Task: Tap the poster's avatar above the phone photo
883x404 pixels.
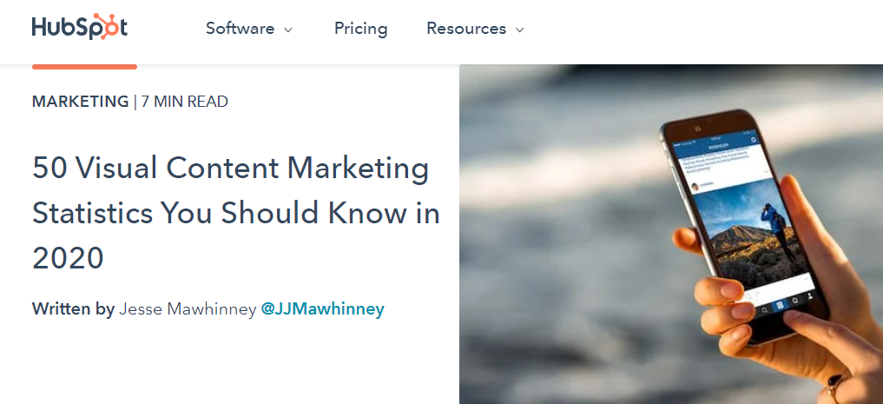Action: 694,186
